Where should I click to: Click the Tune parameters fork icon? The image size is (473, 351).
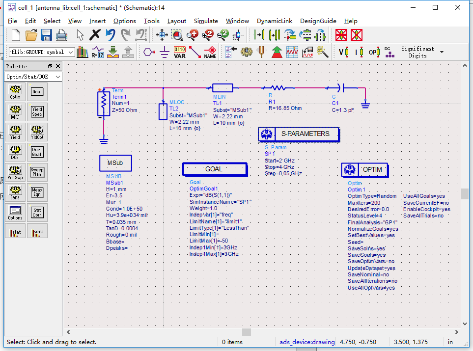(x=262, y=52)
